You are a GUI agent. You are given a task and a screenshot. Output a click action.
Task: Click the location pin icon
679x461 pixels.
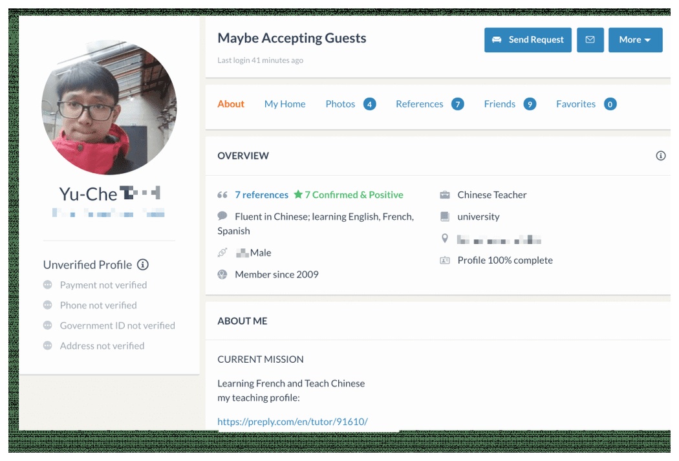pyautogui.click(x=445, y=239)
